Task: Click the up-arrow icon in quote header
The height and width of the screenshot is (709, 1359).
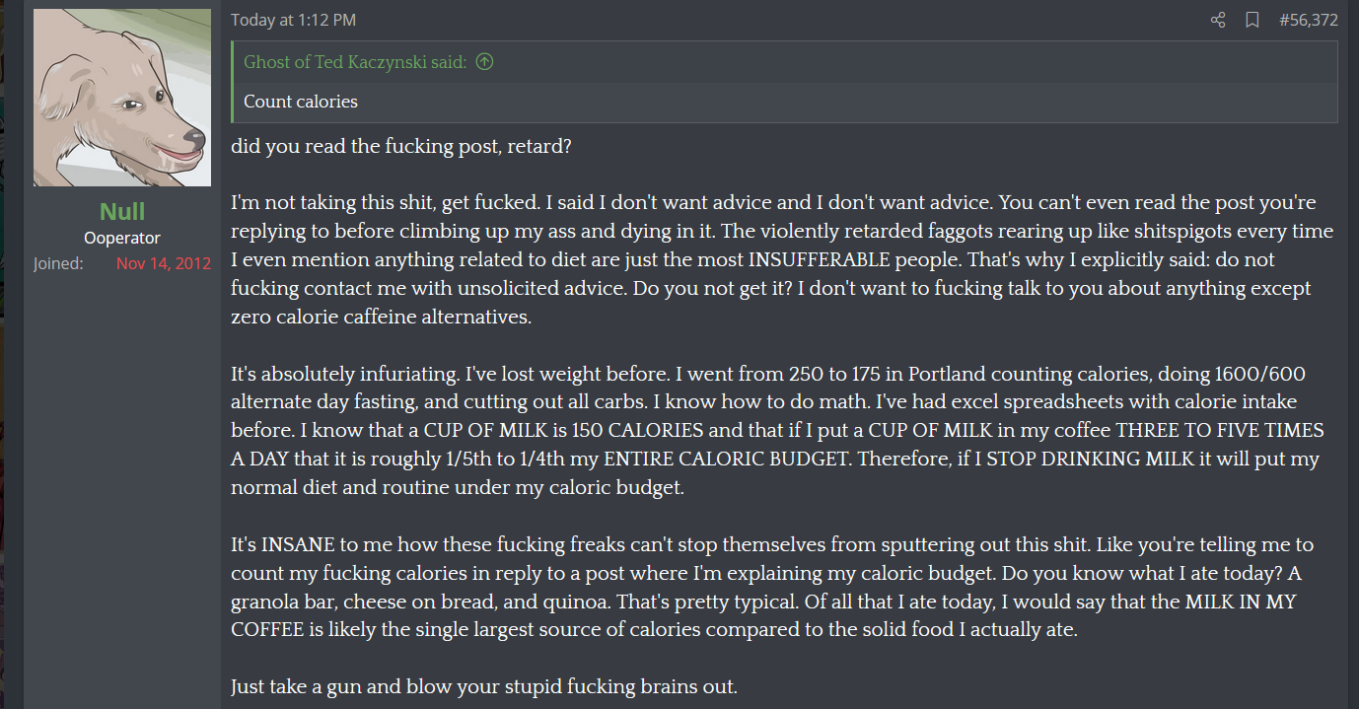Action: [x=484, y=62]
